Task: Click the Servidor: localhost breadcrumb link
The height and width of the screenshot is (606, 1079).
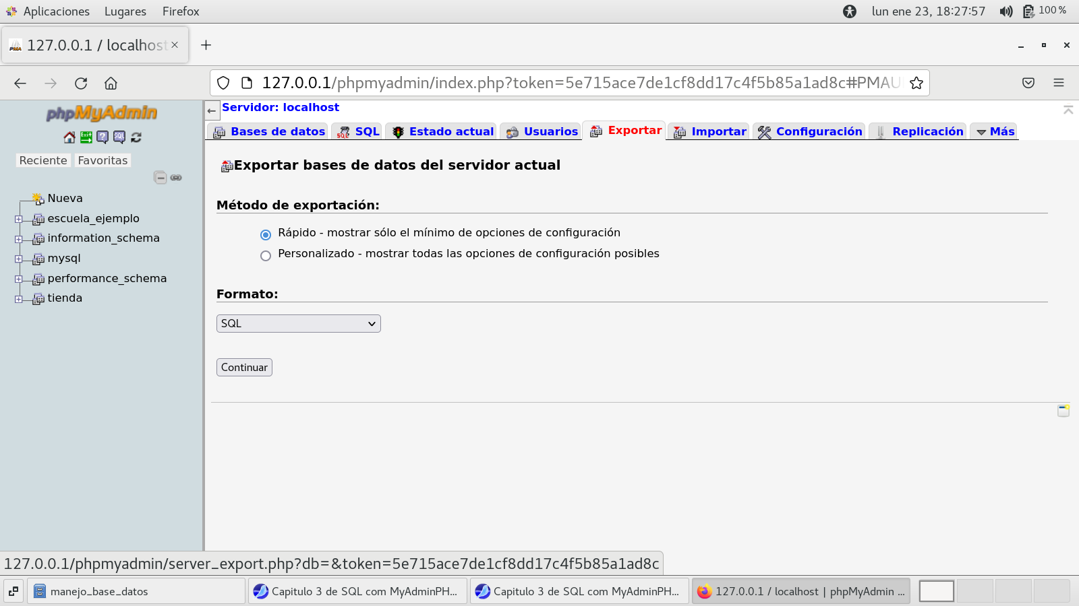Action: pyautogui.click(x=281, y=108)
